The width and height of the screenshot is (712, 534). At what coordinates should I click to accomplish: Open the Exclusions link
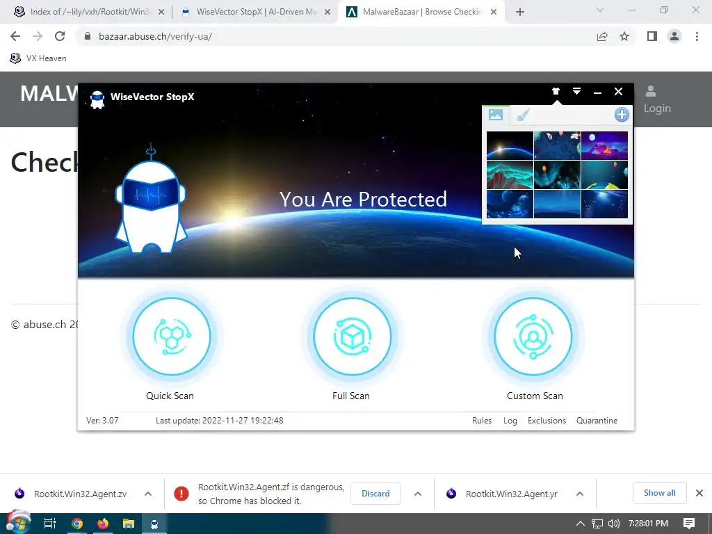547,421
